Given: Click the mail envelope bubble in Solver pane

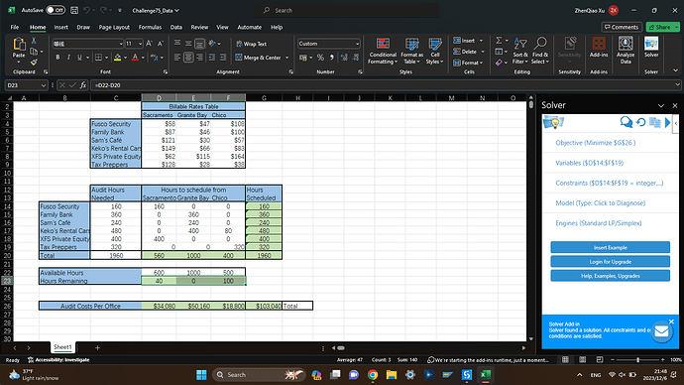Looking at the screenshot, I should (x=661, y=331).
